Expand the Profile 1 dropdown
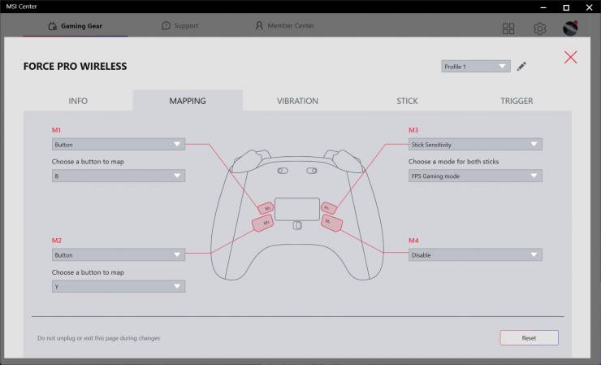601x365 pixels. pos(476,67)
